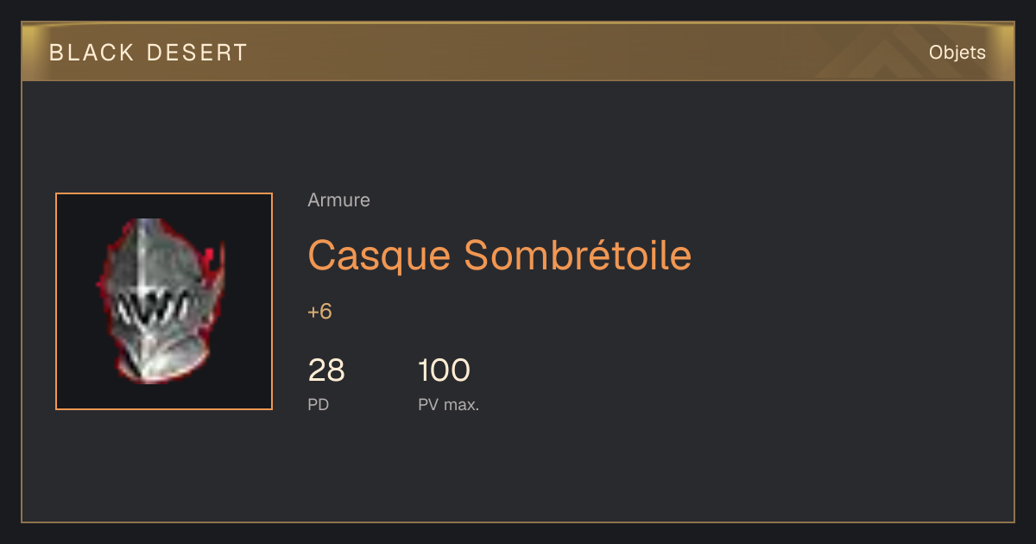Screen dimensions: 1036x544
Task: Click the BLACK DESERT title
Action: 148,53
